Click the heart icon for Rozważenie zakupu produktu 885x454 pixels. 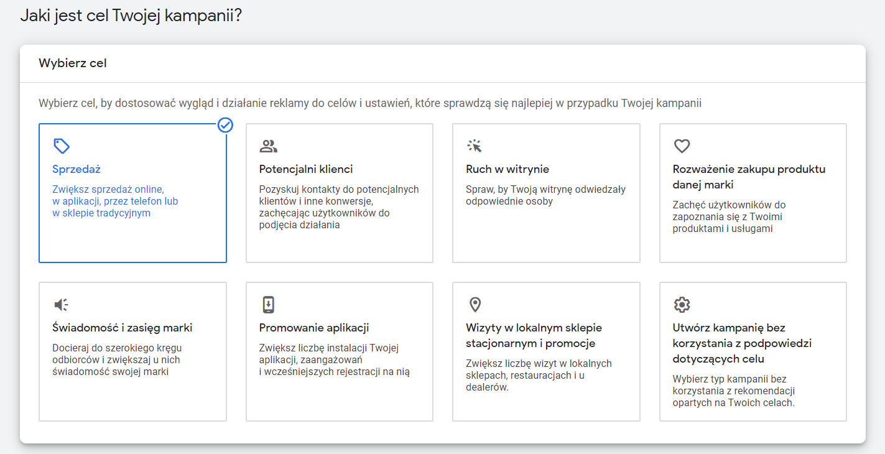pos(682,146)
